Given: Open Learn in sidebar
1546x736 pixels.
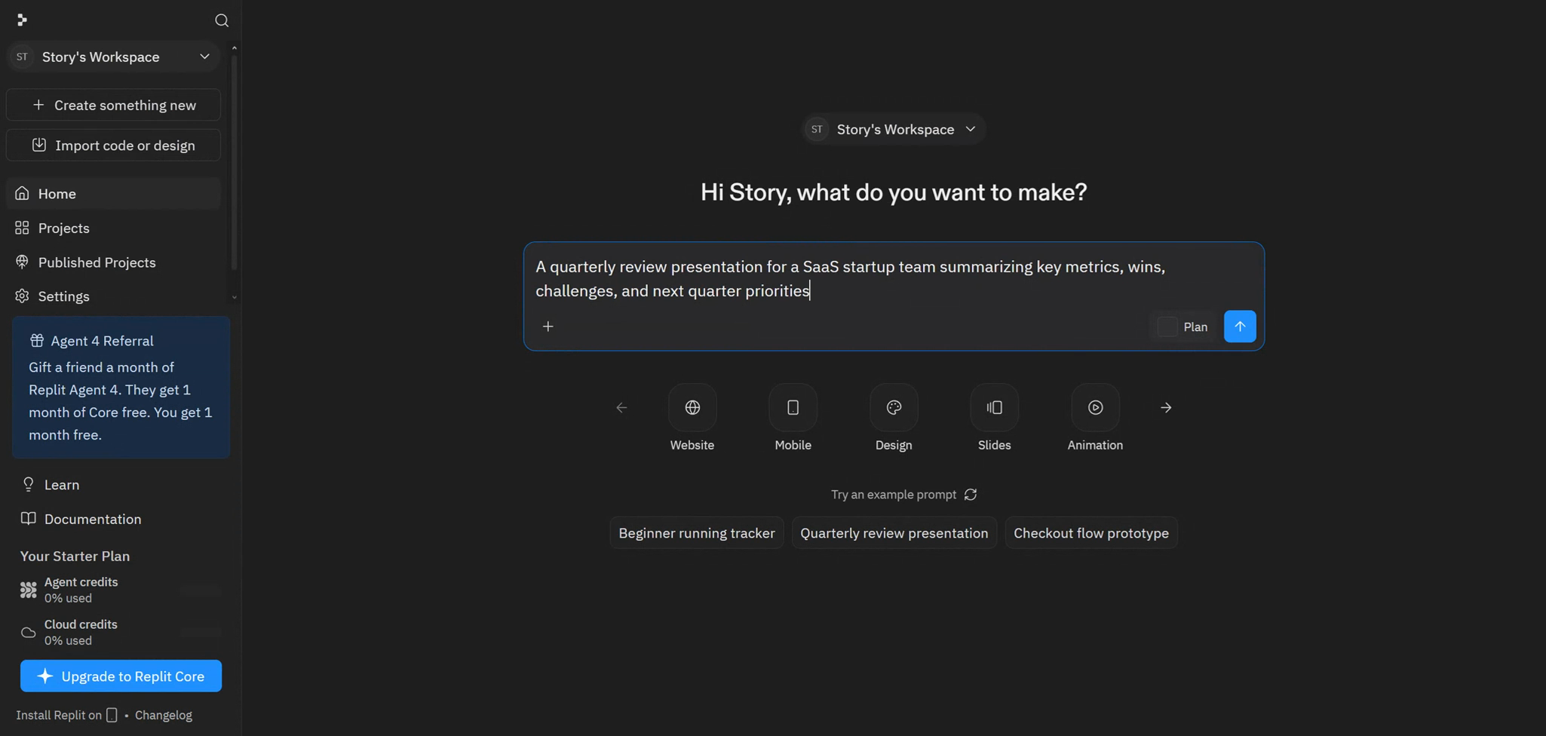Looking at the screenshot, I should [121, 485].
